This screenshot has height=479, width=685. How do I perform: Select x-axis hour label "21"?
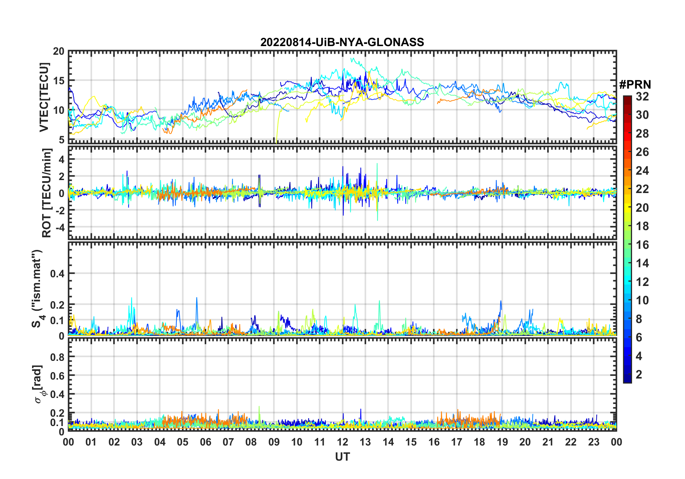click(x=548, y=442)
